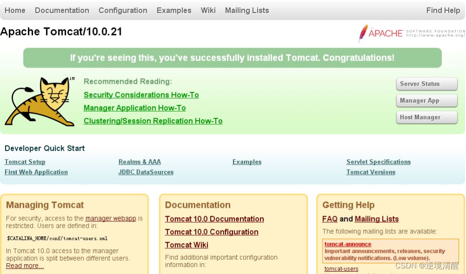
Task: Go to Home in top navigation
Action: pyautogui.click(x=15, y=10)
